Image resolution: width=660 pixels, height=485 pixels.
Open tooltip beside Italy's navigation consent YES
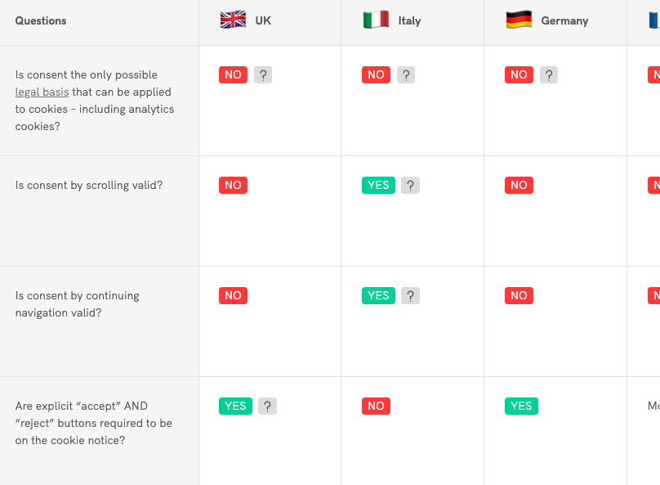coord(410,295)
